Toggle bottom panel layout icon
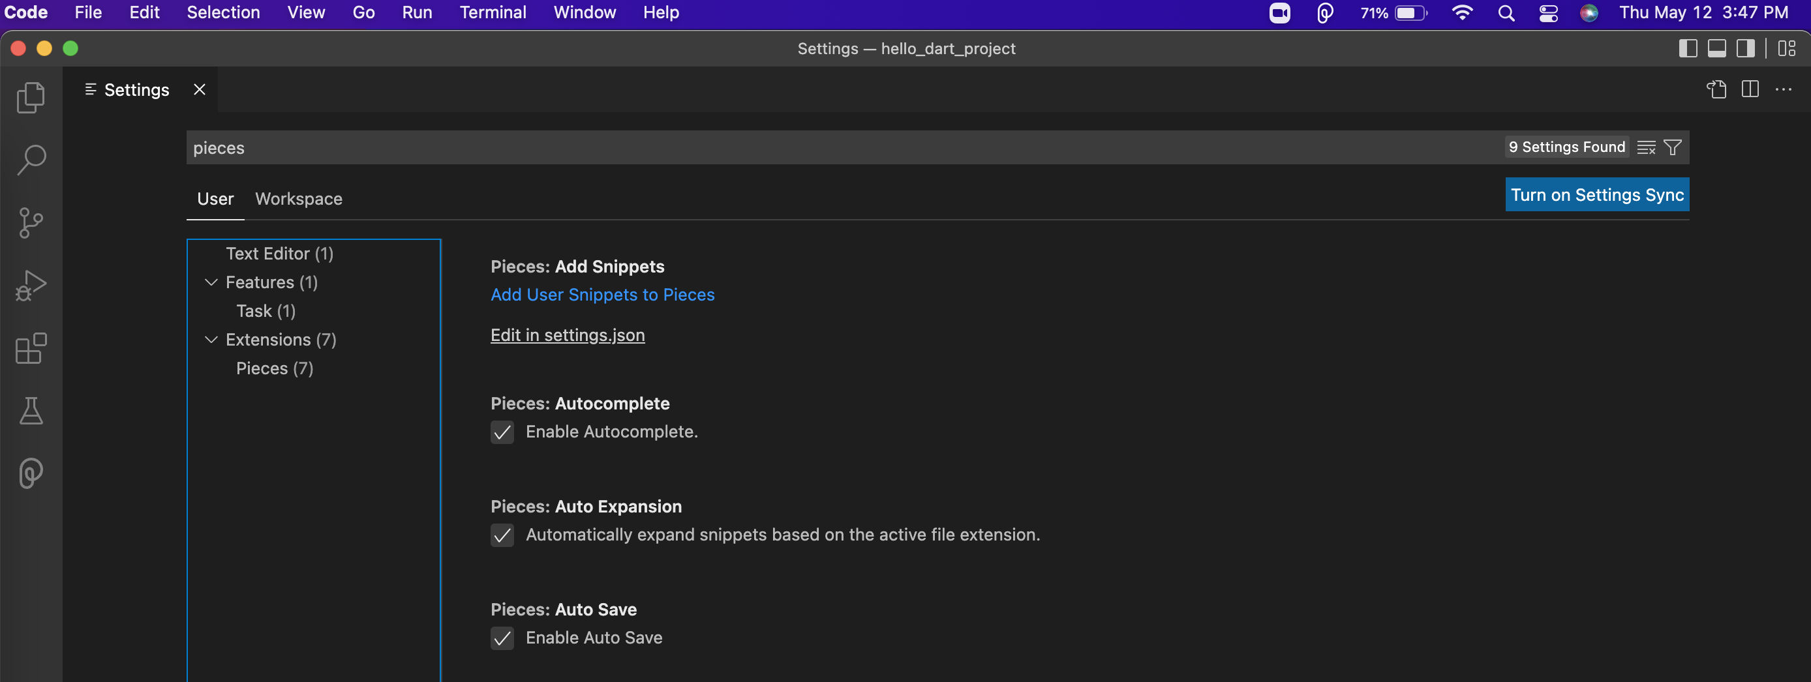The width and height of the screenshot is (1811, 682). pos(1717,48)
